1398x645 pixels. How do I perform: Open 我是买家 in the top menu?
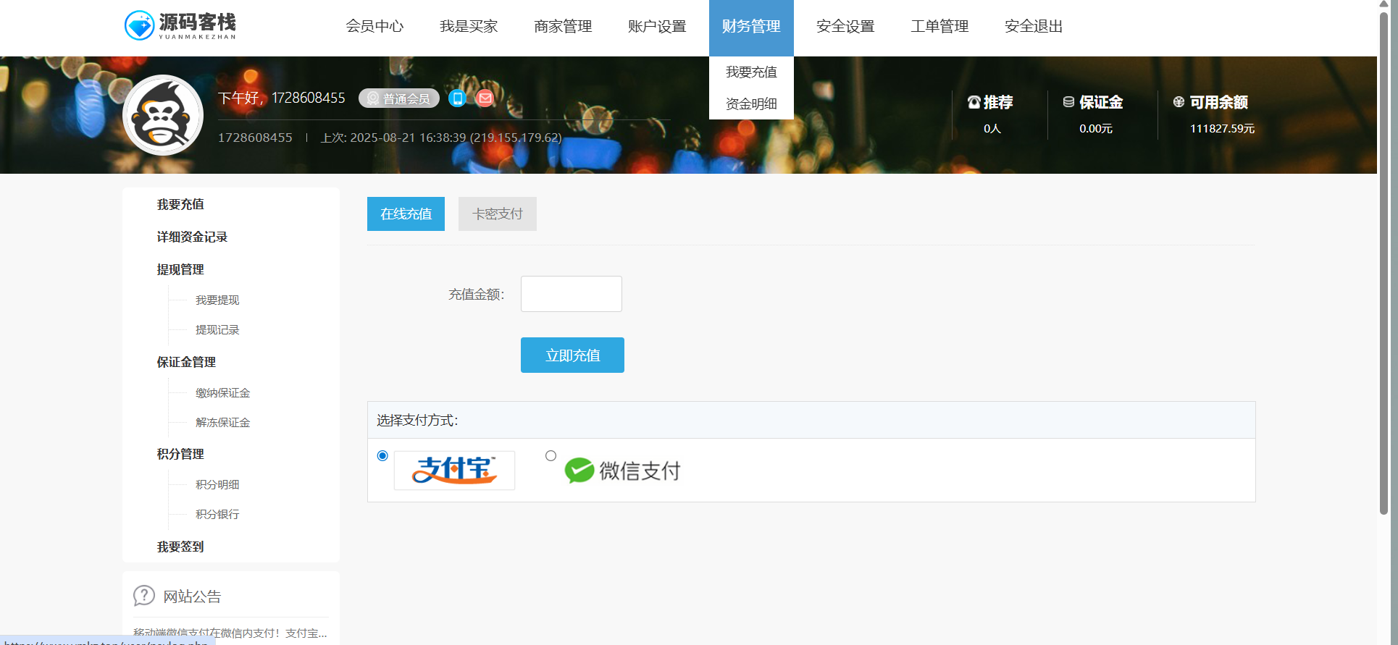(469, 27)
